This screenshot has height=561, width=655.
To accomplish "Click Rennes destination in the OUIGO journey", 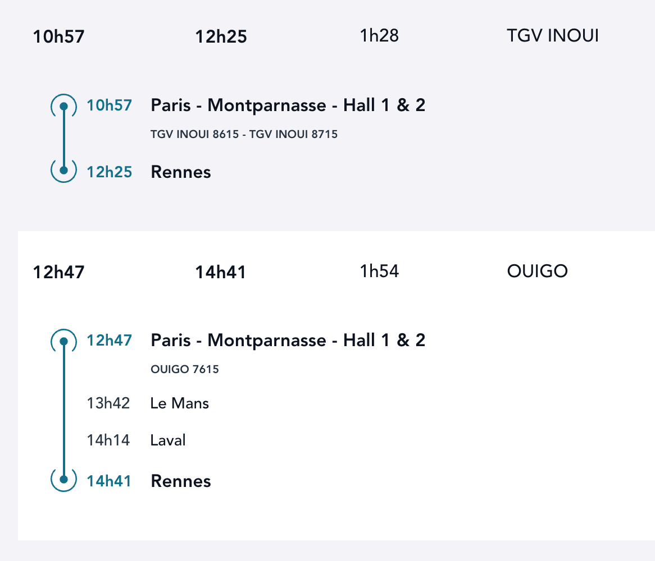I will (x=181, y=481).
